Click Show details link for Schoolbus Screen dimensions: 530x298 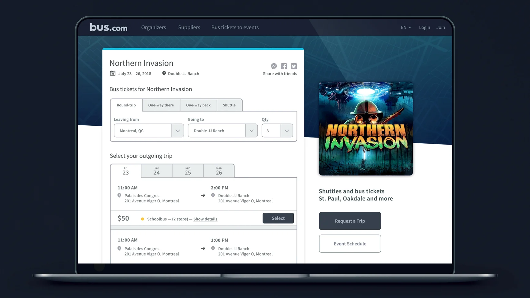[x=205, y=219]
